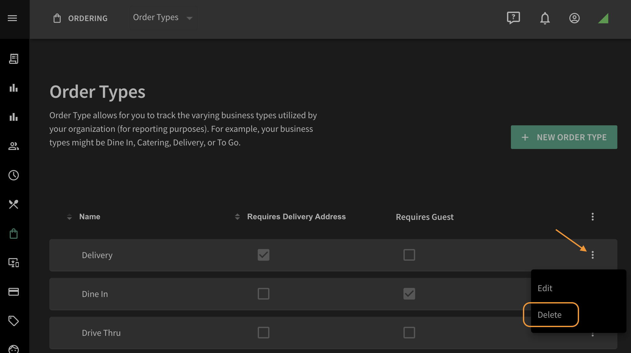Create a New Order Type
This screenshot has height=353, width=631.
click(564, 137)
